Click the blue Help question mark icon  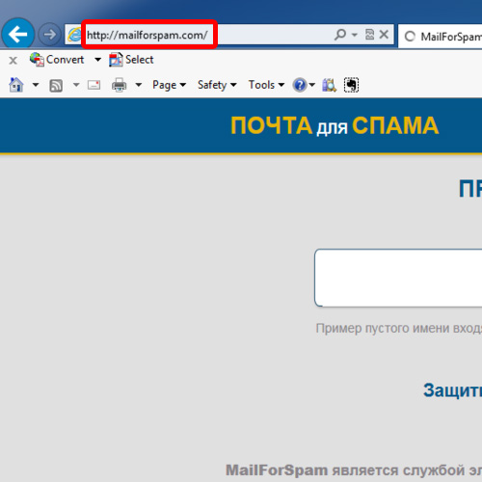click(x=300, y=85)
